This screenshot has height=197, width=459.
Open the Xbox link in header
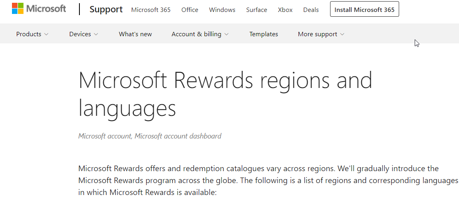(x=285, y=10)
